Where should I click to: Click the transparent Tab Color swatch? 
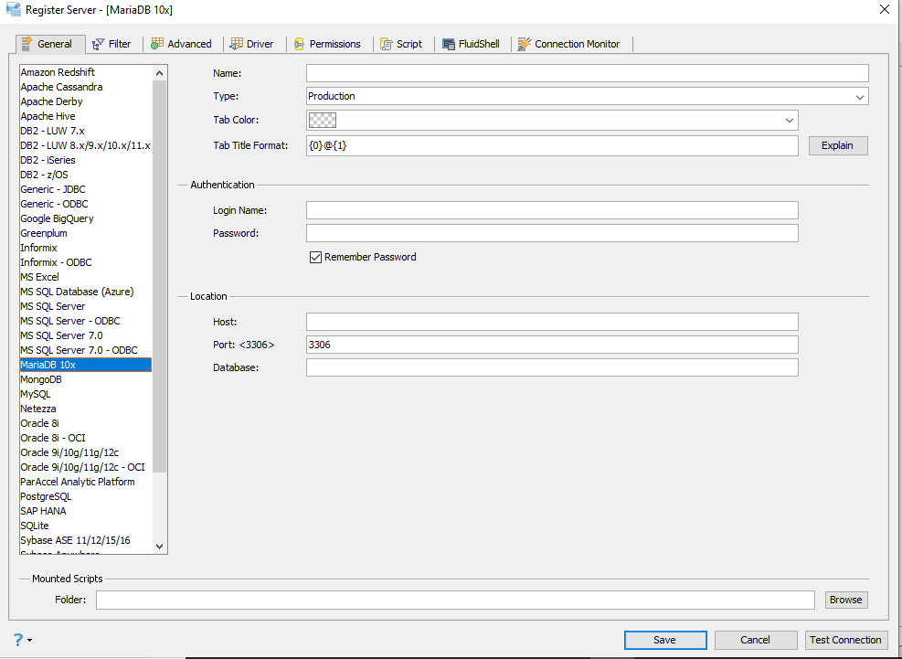tap(323, 121)
